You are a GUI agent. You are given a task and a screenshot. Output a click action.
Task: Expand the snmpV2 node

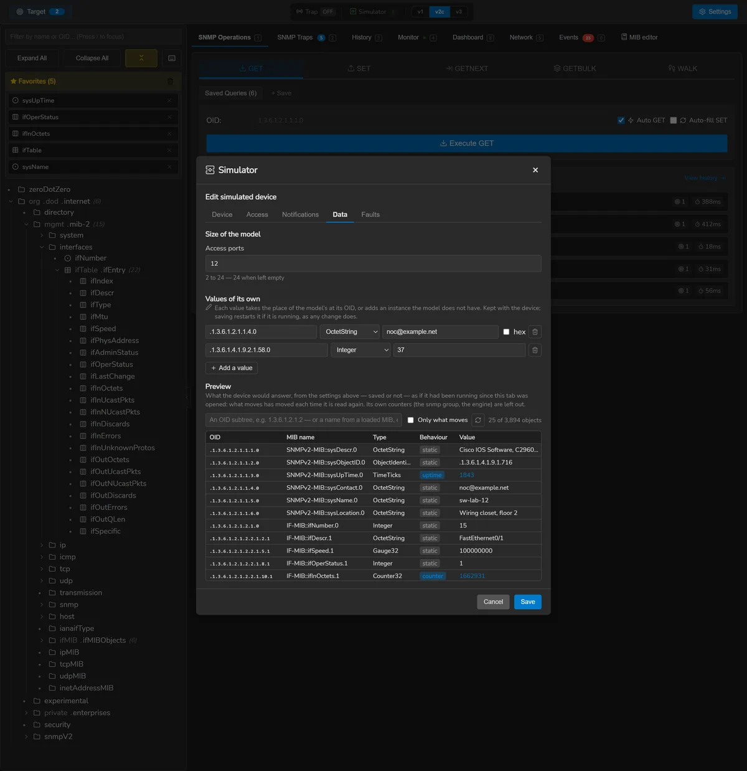tap(26, 737)
